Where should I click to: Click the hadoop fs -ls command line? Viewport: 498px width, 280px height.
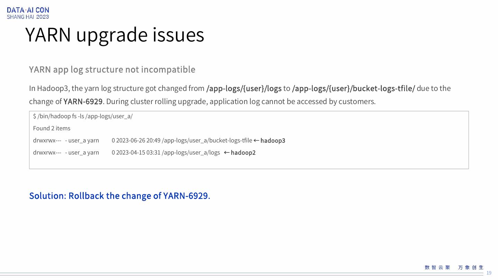point(83,116)
